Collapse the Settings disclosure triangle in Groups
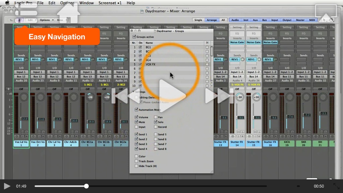This screenshot has width=343, height=193. click(133, 92)
